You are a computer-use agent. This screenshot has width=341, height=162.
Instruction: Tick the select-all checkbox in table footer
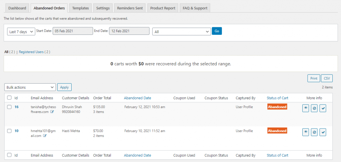click(9, 155)
